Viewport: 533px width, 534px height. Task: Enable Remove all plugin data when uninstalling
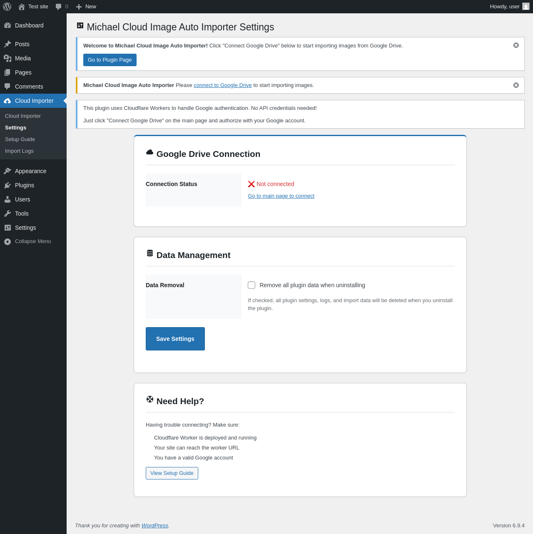[x=252, y=285]
